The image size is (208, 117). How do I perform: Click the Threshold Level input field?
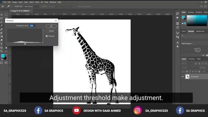click(32, 26)
